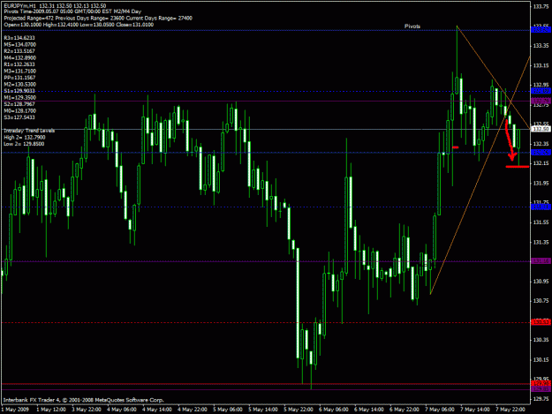Viewport: 552px width, 414px height.
Task: Click the 6 May 14:00 time label
Action: coord(369,410)
